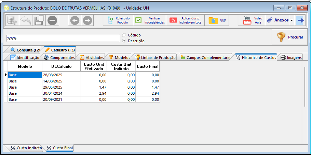Click the delete record minus icon
Screen dimensions: 311x155
click(x=52, y=20)
